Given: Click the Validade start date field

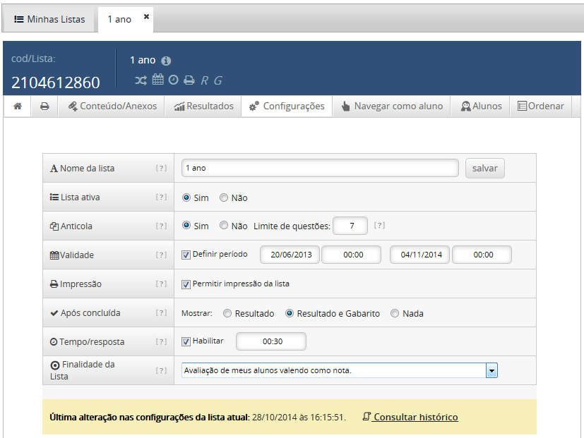Looking at the screenshot, I should pos(290,255).
